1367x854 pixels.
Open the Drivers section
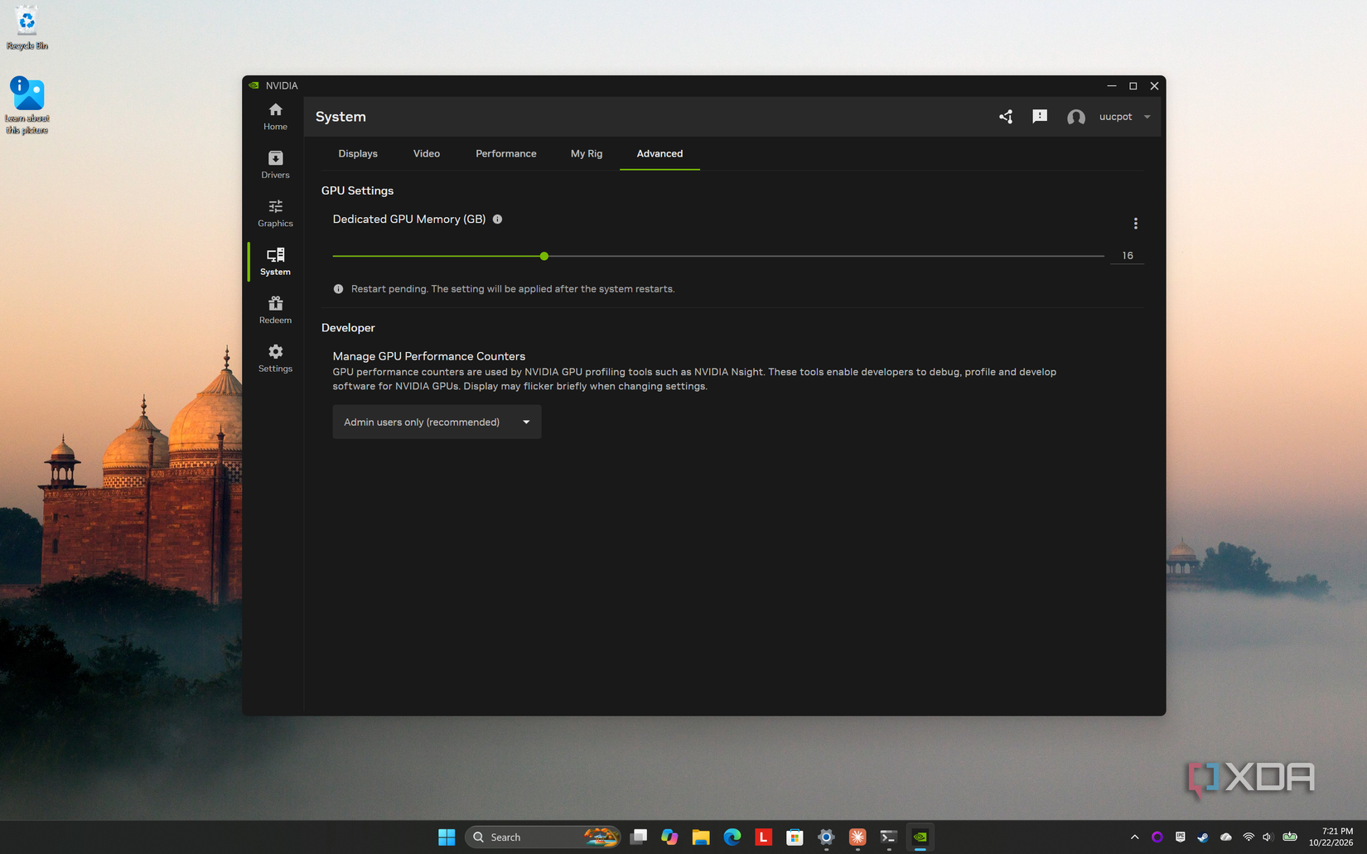pos(275,165)
